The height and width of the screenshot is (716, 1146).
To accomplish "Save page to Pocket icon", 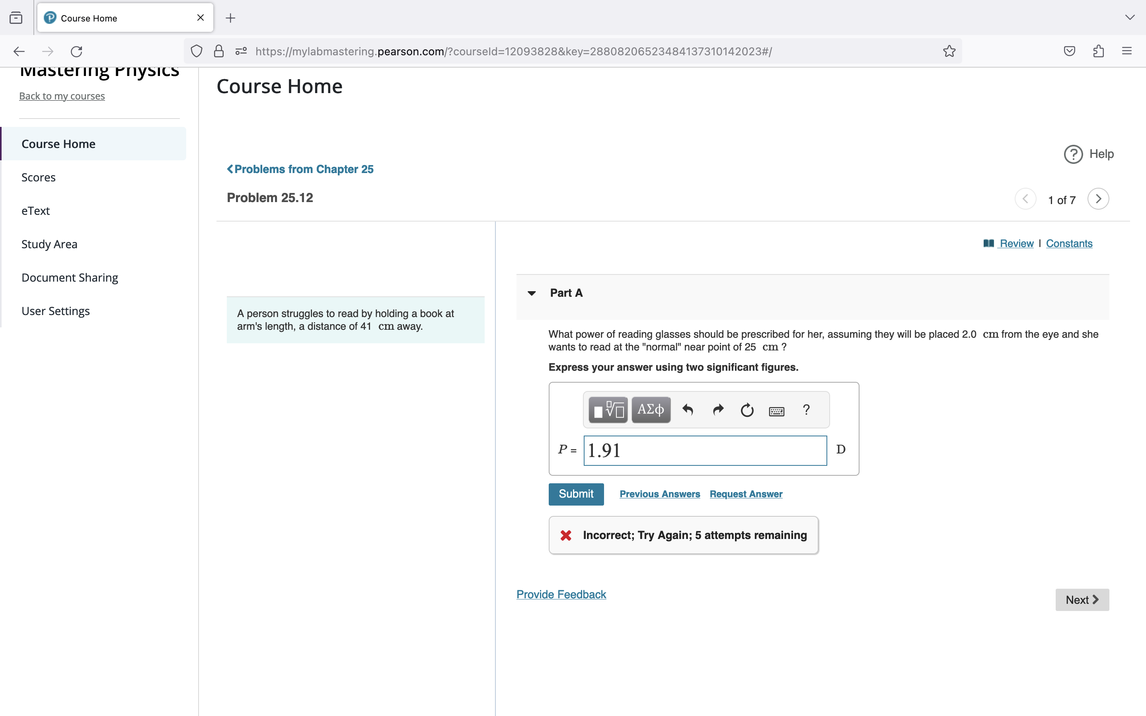I will tap(1069, 51).
